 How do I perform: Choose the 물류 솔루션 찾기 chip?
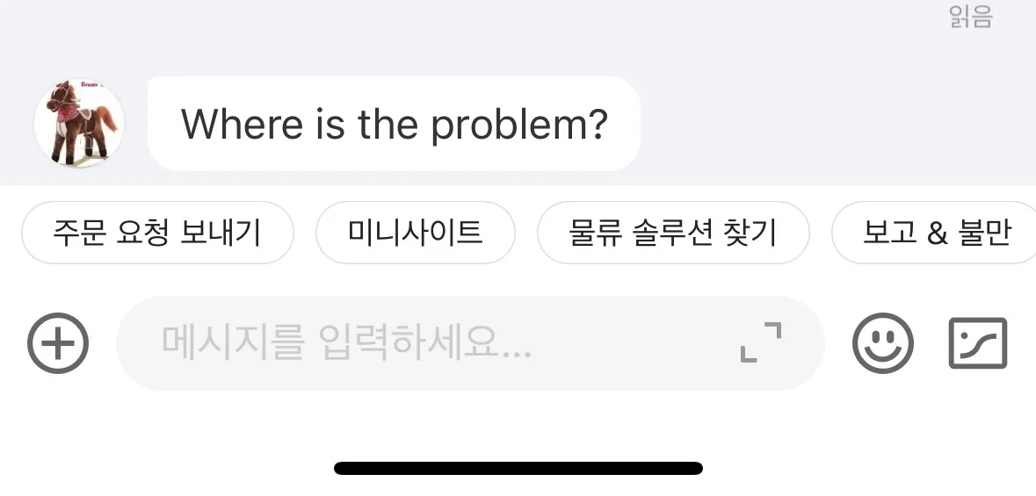coord(672,233)
